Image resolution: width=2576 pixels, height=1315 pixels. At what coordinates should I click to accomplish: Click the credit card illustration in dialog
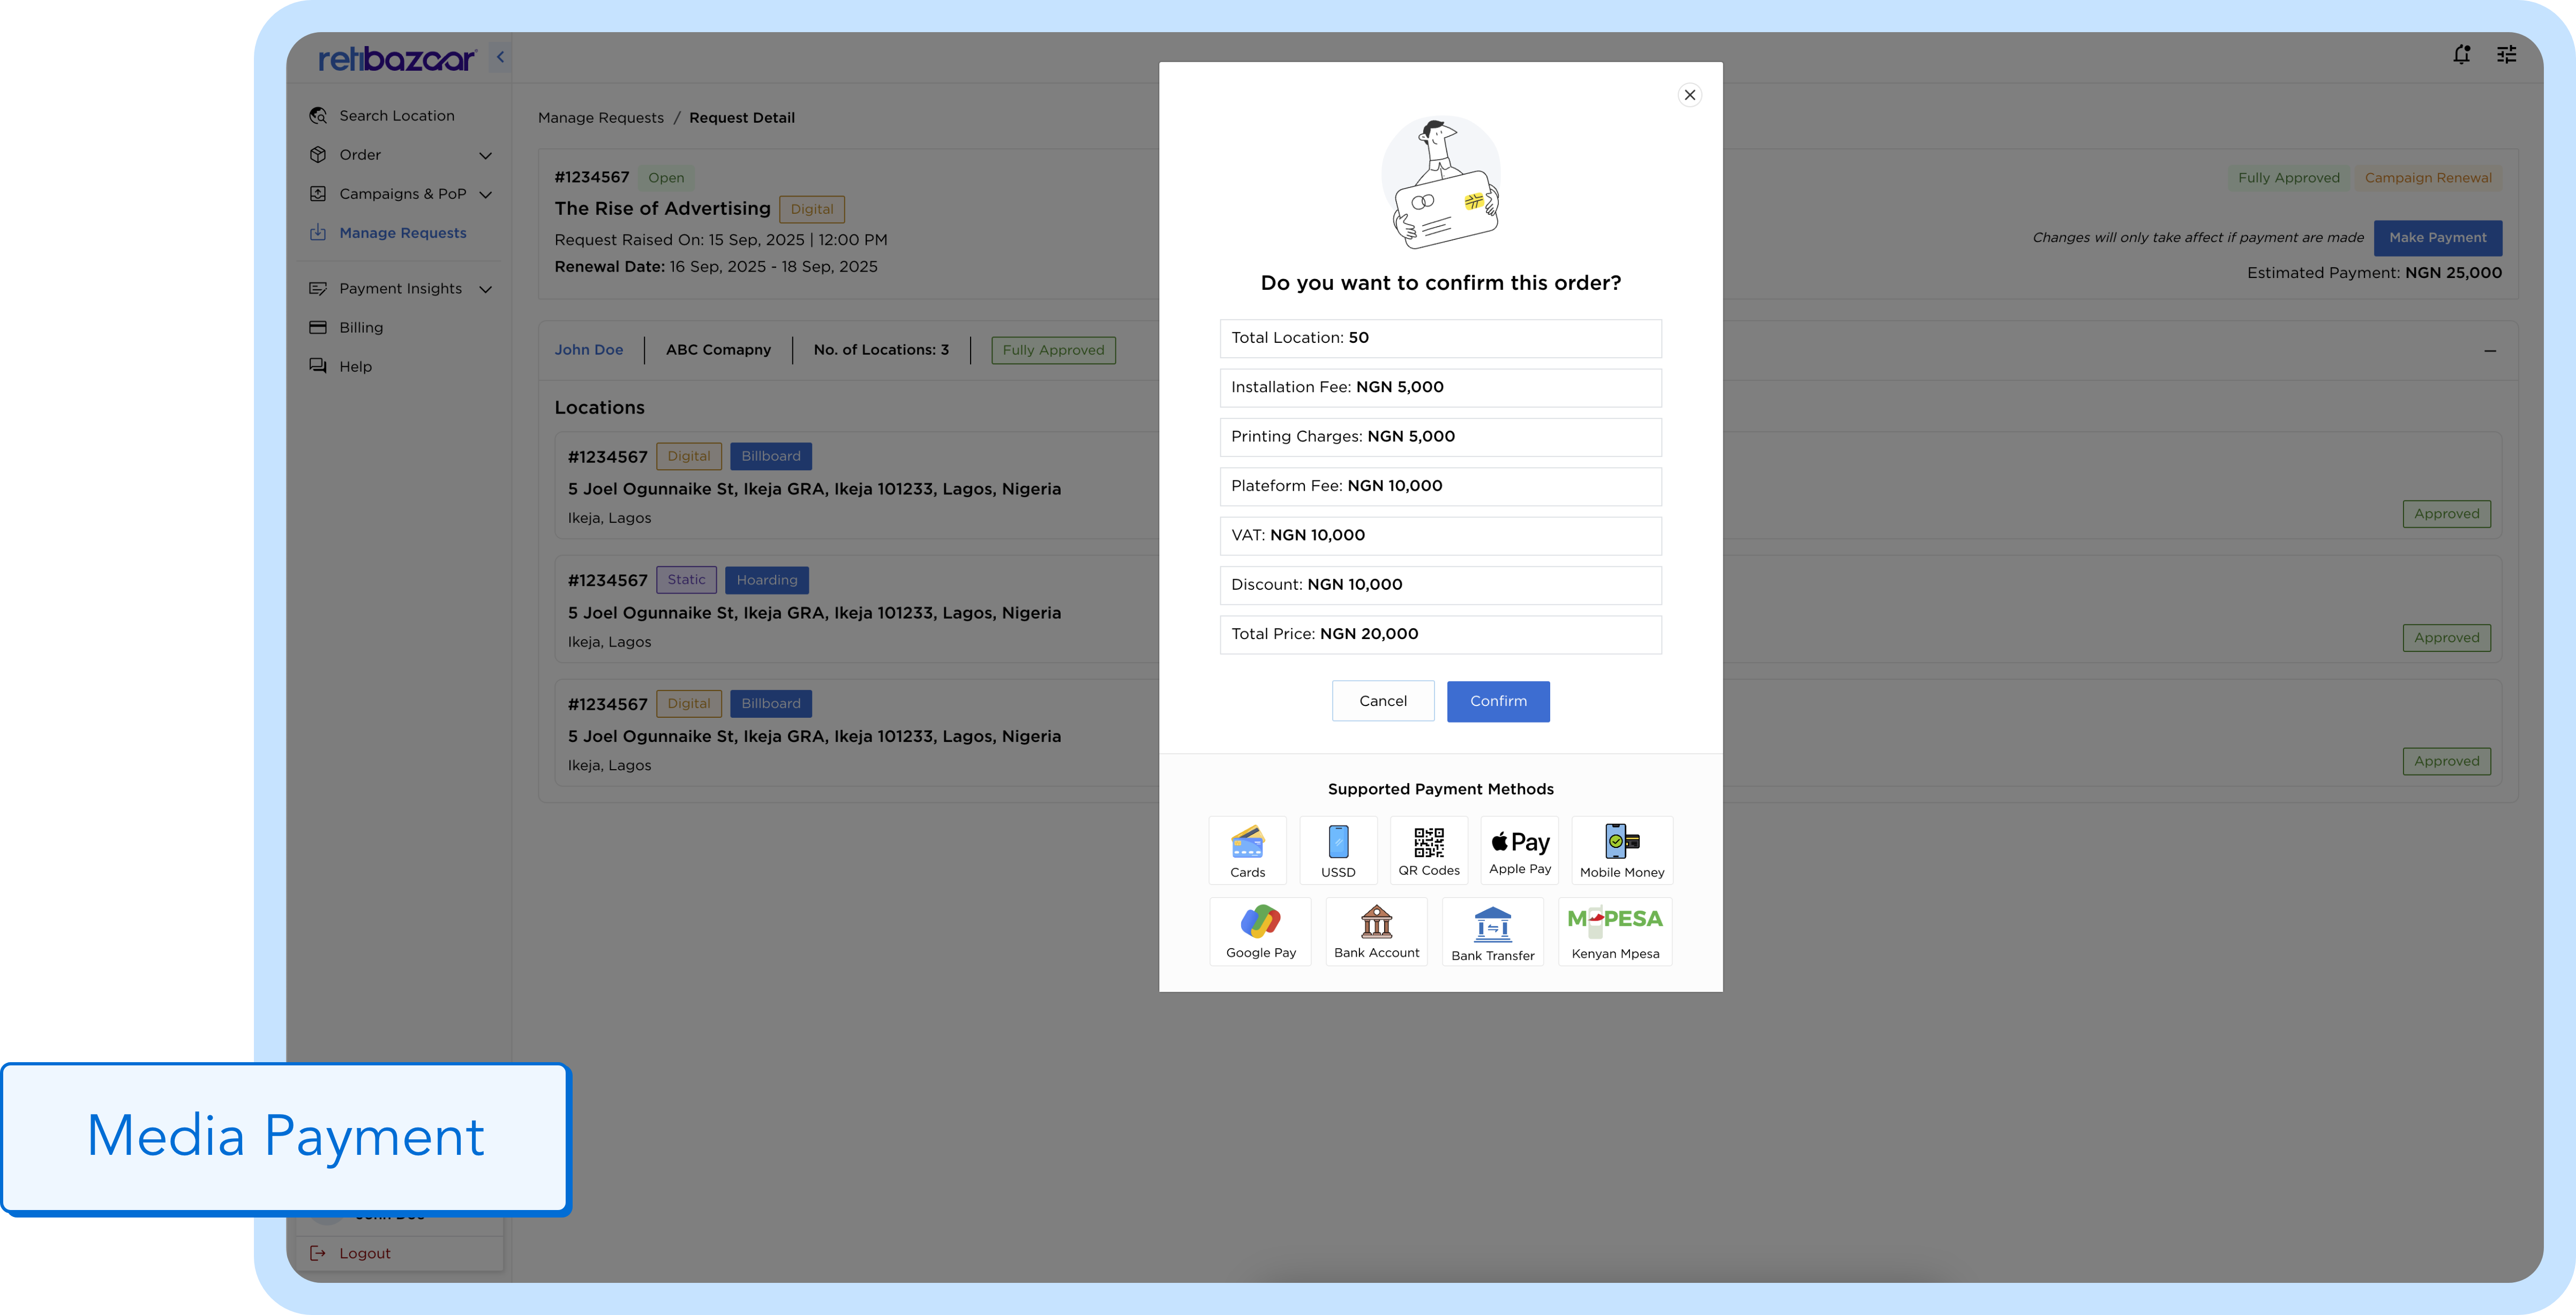1441,183
